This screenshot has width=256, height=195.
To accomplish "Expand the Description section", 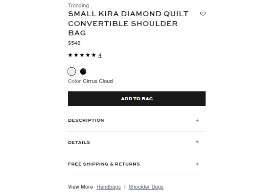I will [137, 120].
